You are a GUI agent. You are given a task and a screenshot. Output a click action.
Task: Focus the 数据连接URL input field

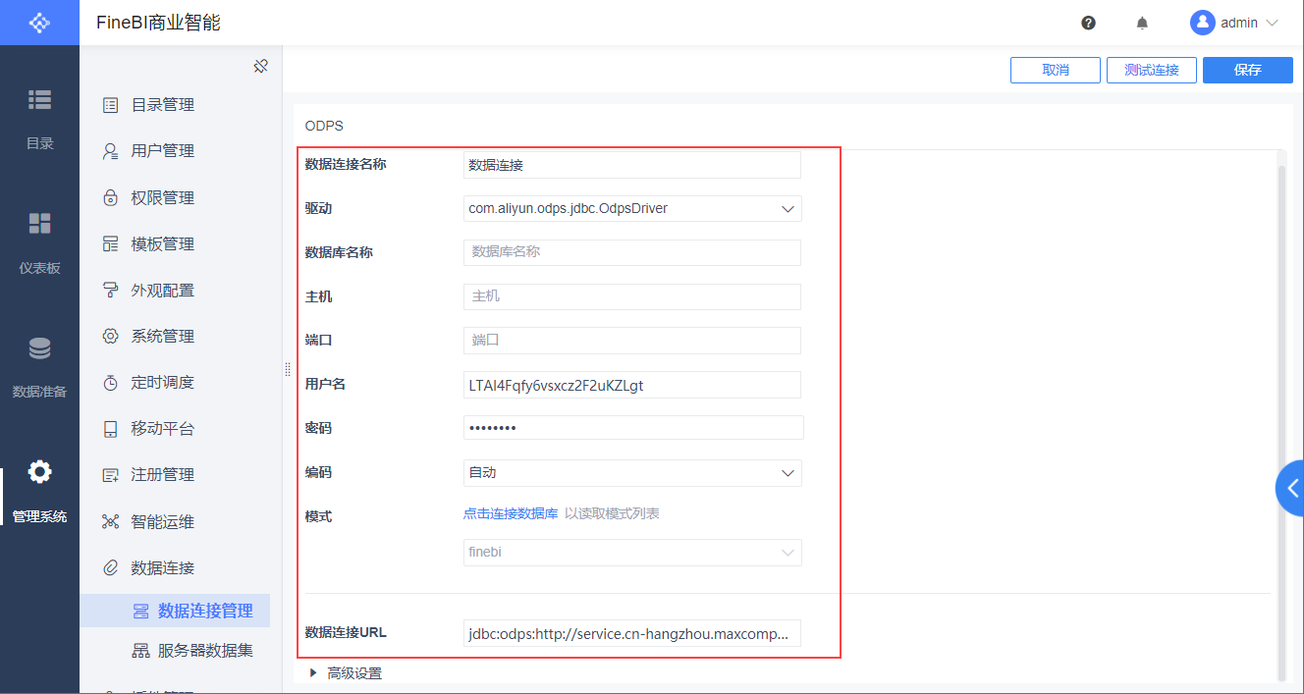pyautogui.click(x=632, y=633)
